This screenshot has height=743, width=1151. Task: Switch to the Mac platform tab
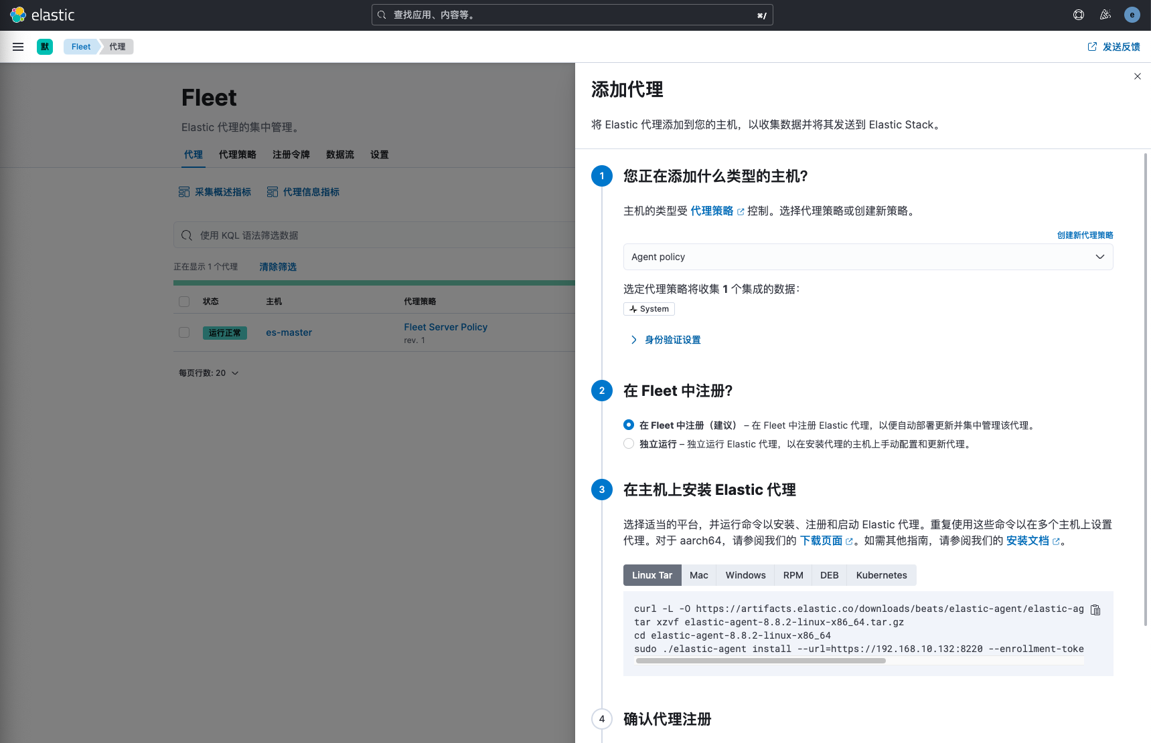[699, 575]
